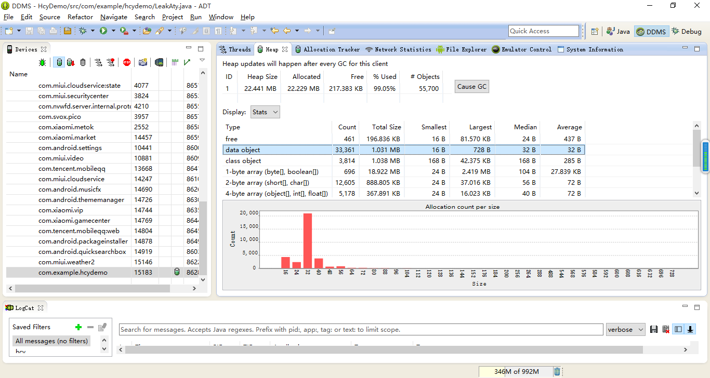The height and width of the screenshot is (378, 710).
Task: Open the verbose log level dropdown
Action: pyautogui.click(x=625, y=330)
